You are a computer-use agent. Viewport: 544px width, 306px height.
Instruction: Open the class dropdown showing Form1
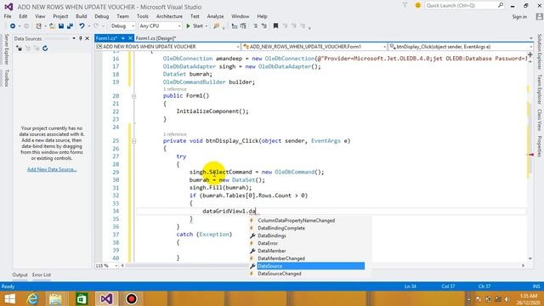314,47
